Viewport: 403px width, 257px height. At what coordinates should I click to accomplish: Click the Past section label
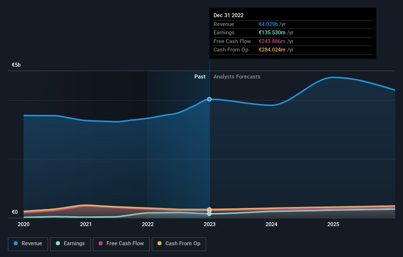(x=200, y=77)
